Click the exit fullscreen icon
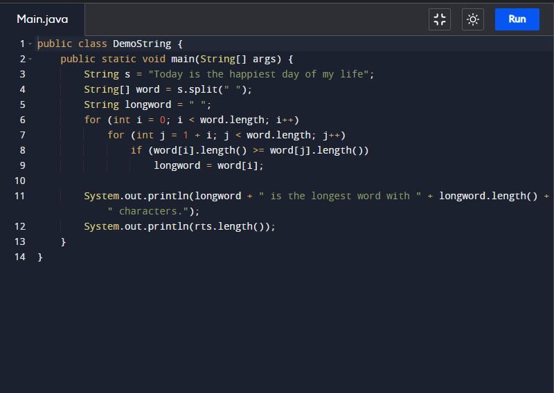 [x=440, y=19]
